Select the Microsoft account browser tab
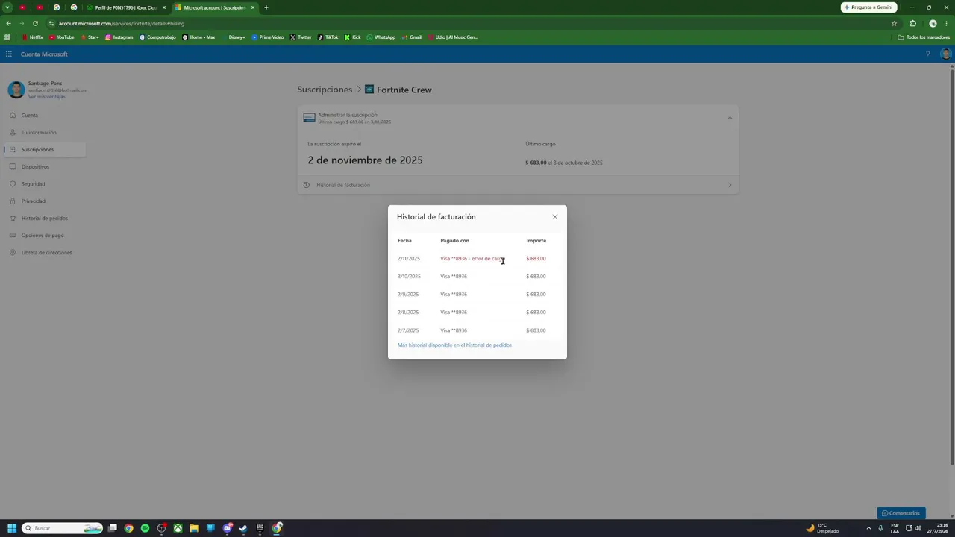Image resolution: width=955 pixels, height=537 pixels. click(215, 7)
